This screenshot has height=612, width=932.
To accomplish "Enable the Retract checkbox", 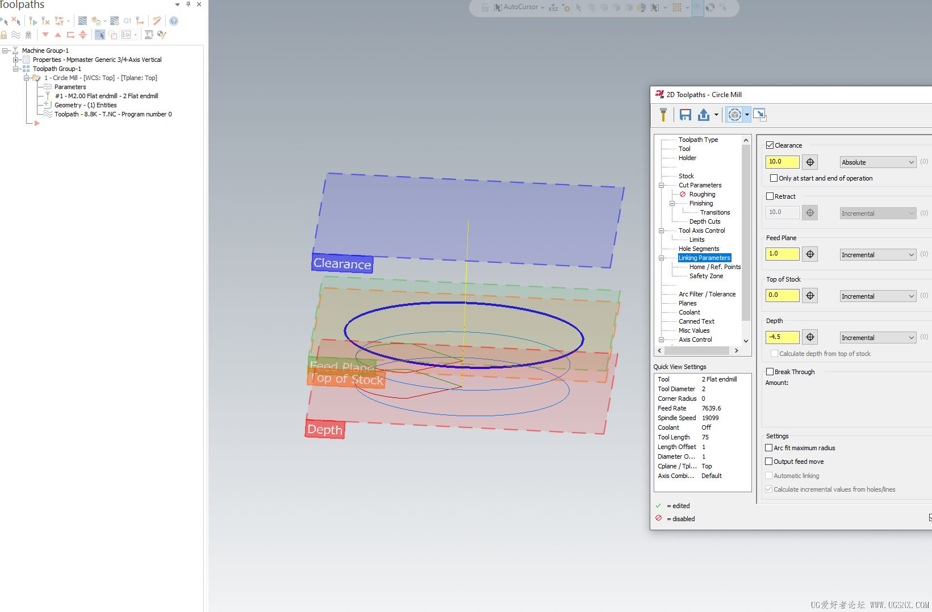I will coord(770,196).
